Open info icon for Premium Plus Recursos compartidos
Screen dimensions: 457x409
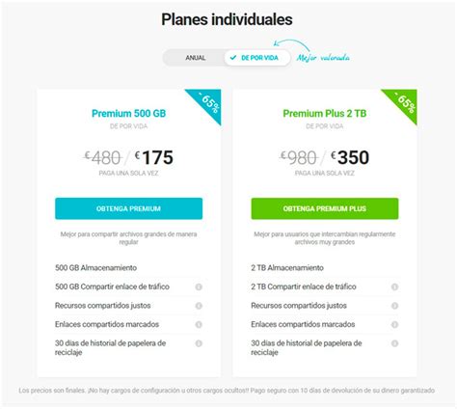pyautogui.click(x=394, y=306)
